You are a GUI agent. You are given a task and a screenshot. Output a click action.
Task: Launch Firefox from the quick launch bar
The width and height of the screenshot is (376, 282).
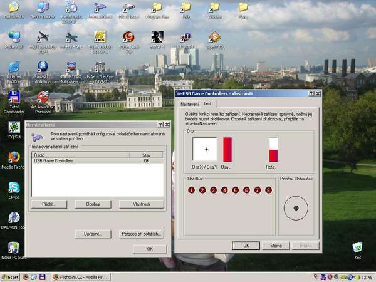tap(26, 277)
